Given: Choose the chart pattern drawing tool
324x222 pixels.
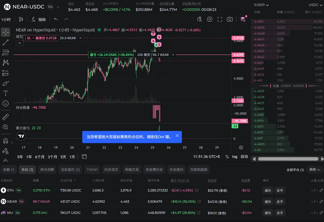Looking at the screenshot, I should point(5,63).
